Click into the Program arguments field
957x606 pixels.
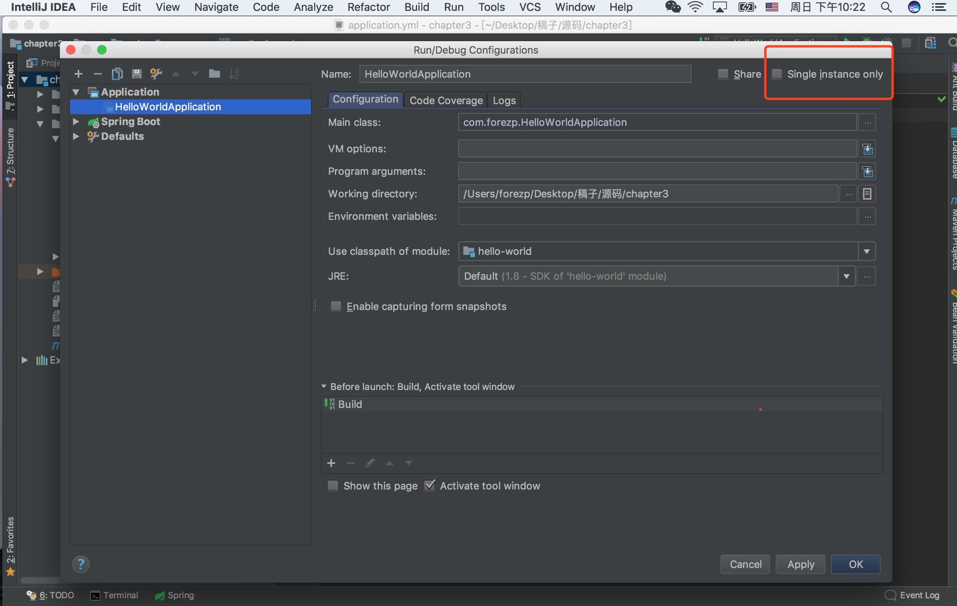657,172
